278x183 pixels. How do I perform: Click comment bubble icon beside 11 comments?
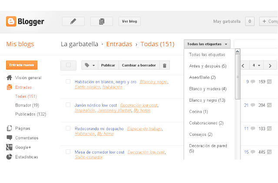click(253, 128)
